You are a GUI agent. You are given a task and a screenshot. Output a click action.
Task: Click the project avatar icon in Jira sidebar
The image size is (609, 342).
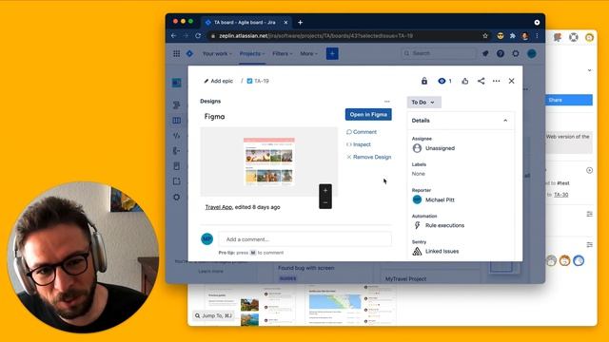pos(176,83)
